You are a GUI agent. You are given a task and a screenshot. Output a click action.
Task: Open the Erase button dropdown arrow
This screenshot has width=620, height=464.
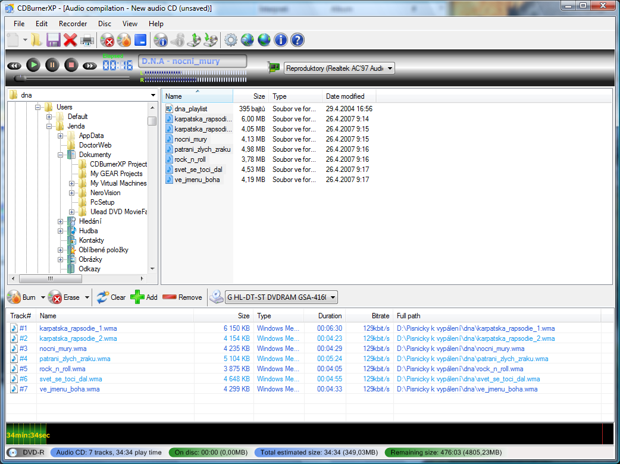pyautogui.click(x=87, y=297)
